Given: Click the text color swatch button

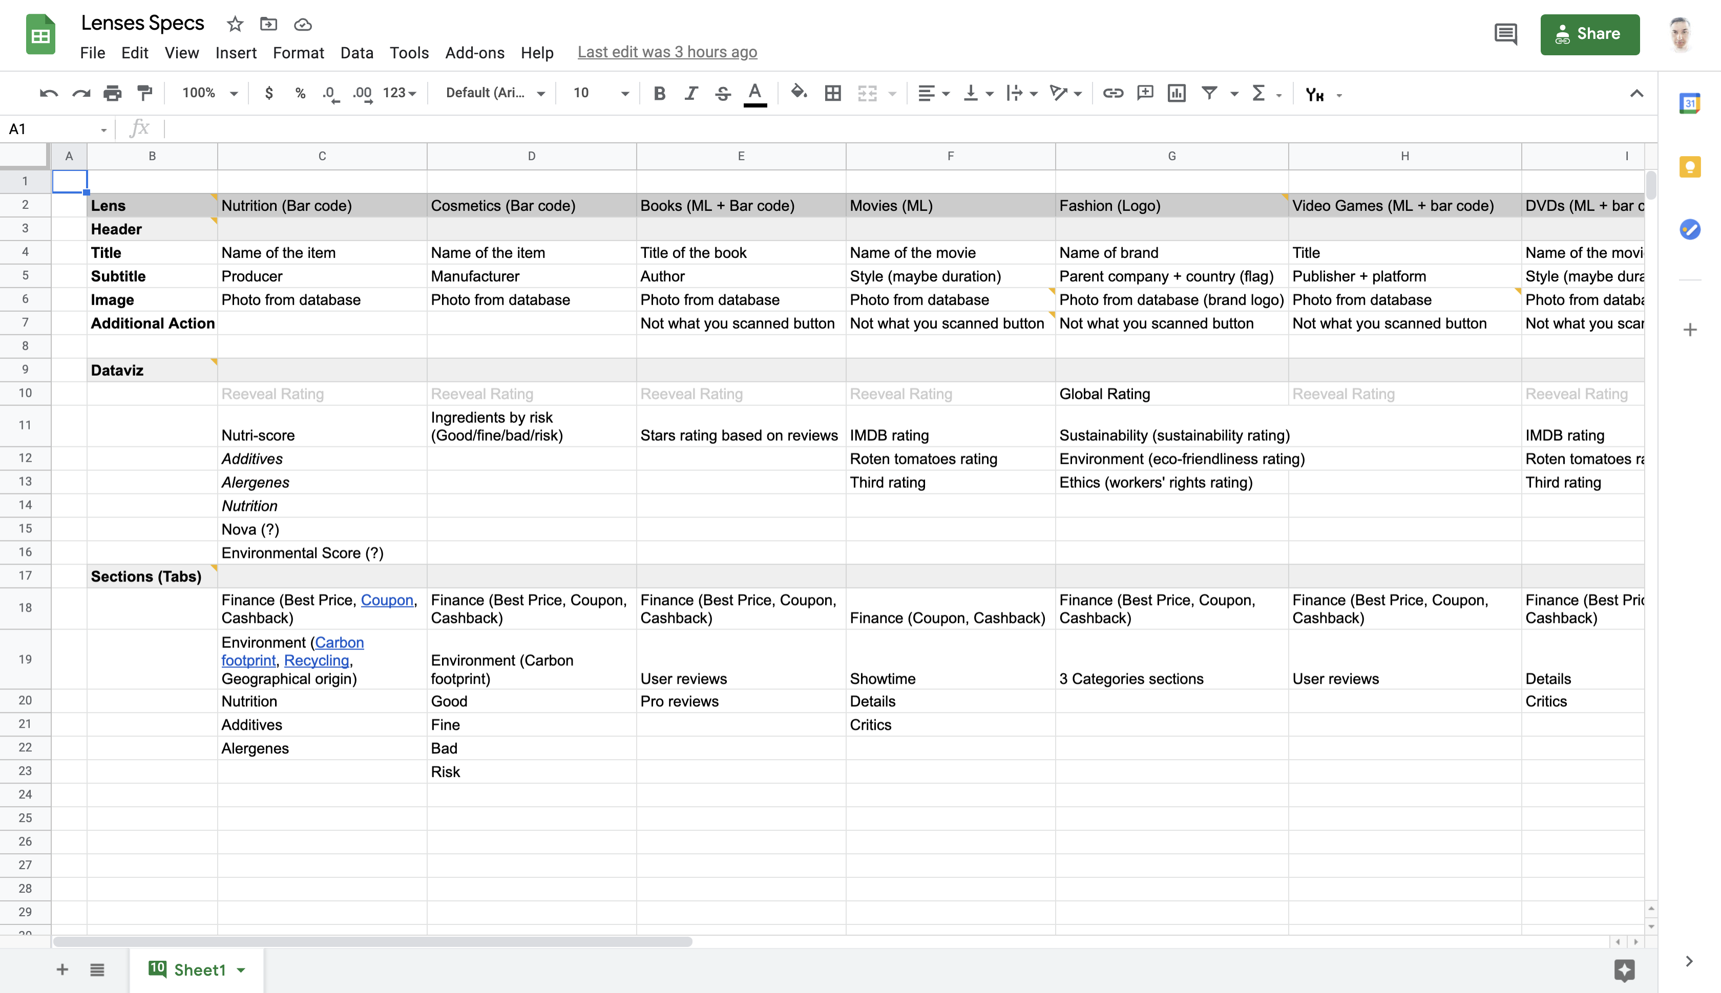Looking at the screenshot, I should [x=754, y=93].
